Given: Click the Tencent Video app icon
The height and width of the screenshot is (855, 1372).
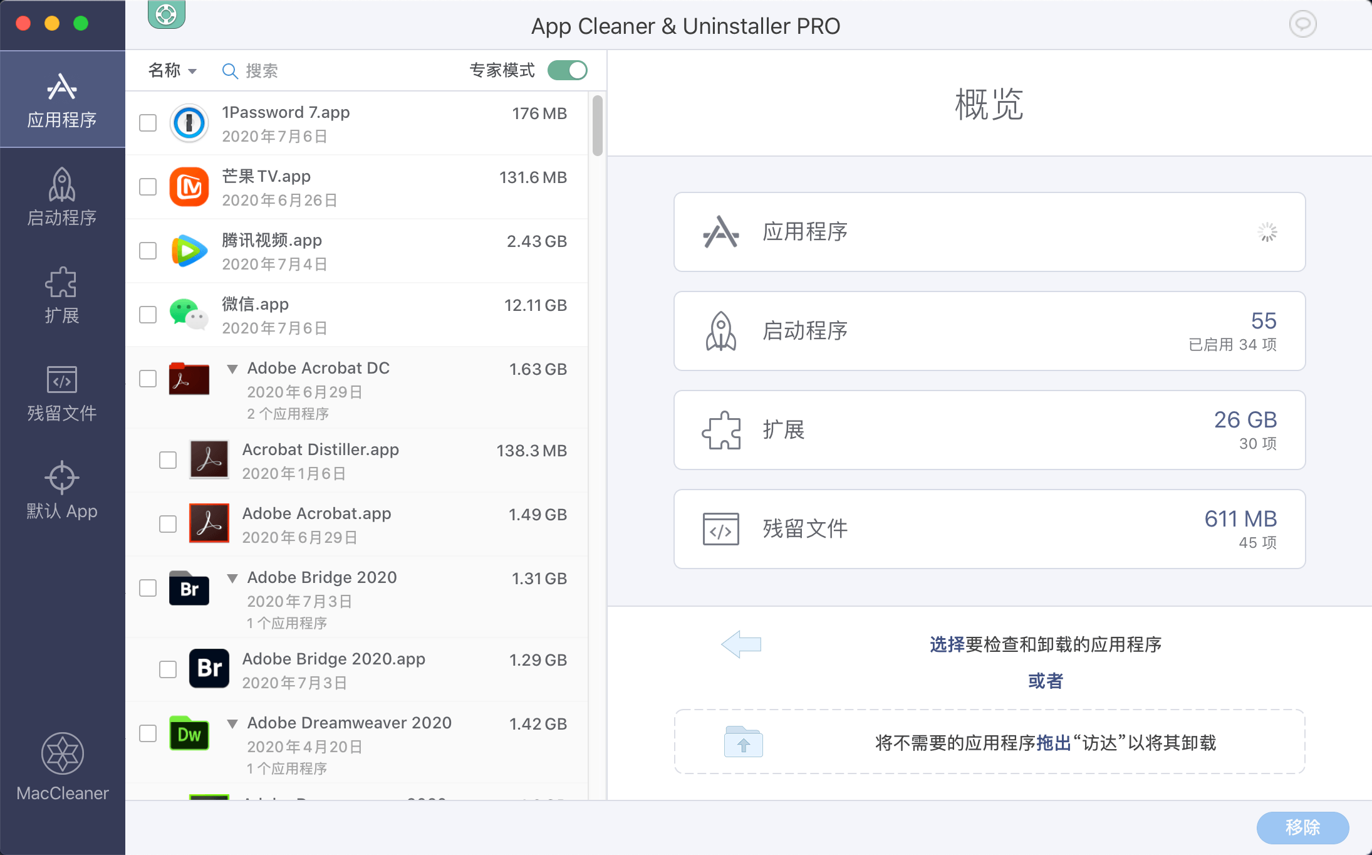Looking at the screenshot, I should [189, 251].
